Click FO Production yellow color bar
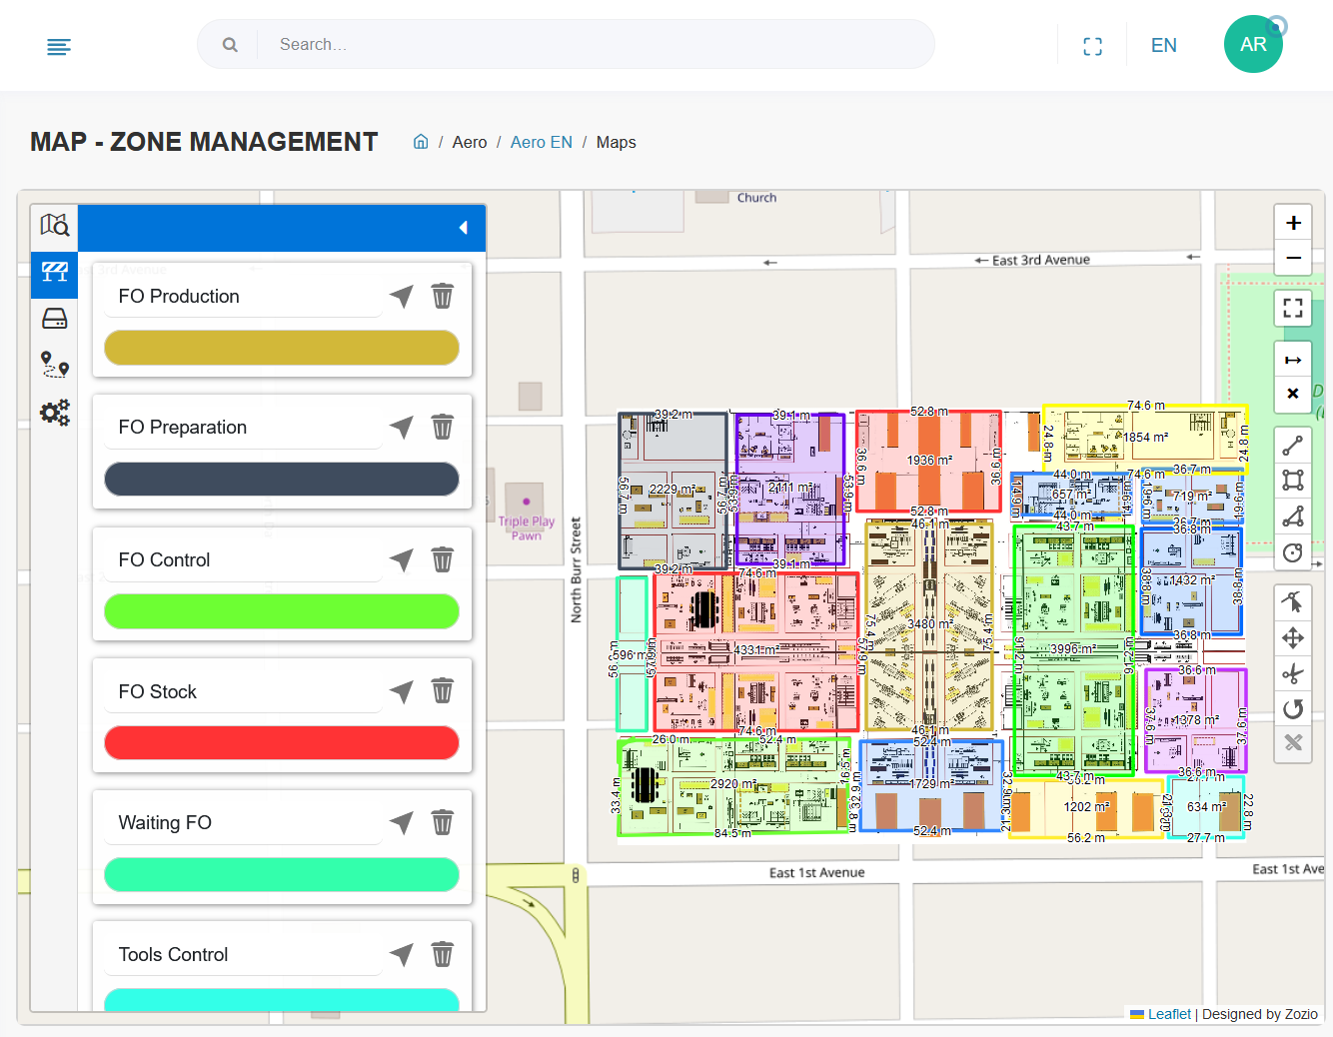This screenshot has width=1333, height=1037. point(282,348)
